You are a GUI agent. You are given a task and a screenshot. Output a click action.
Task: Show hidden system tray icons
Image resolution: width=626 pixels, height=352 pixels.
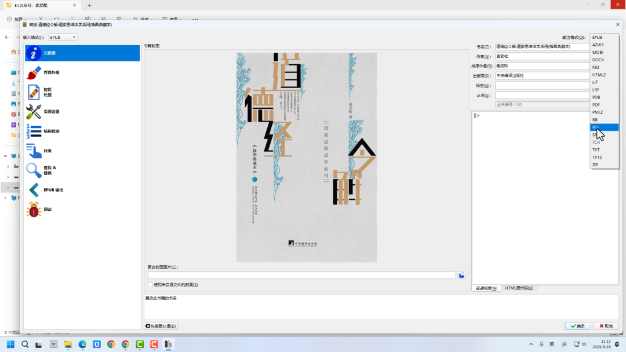(531, 344)
